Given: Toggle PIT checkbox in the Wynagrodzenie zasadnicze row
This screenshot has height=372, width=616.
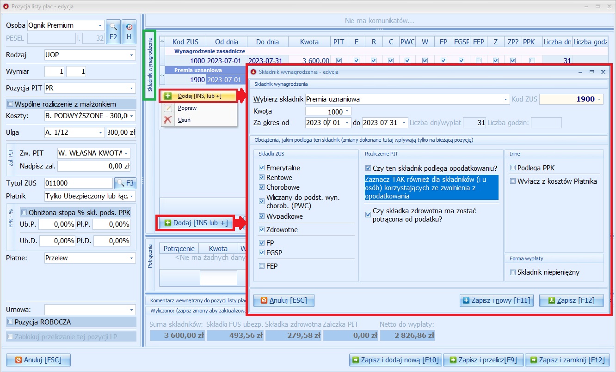Looking at the screenshot, I should point(339,60).
